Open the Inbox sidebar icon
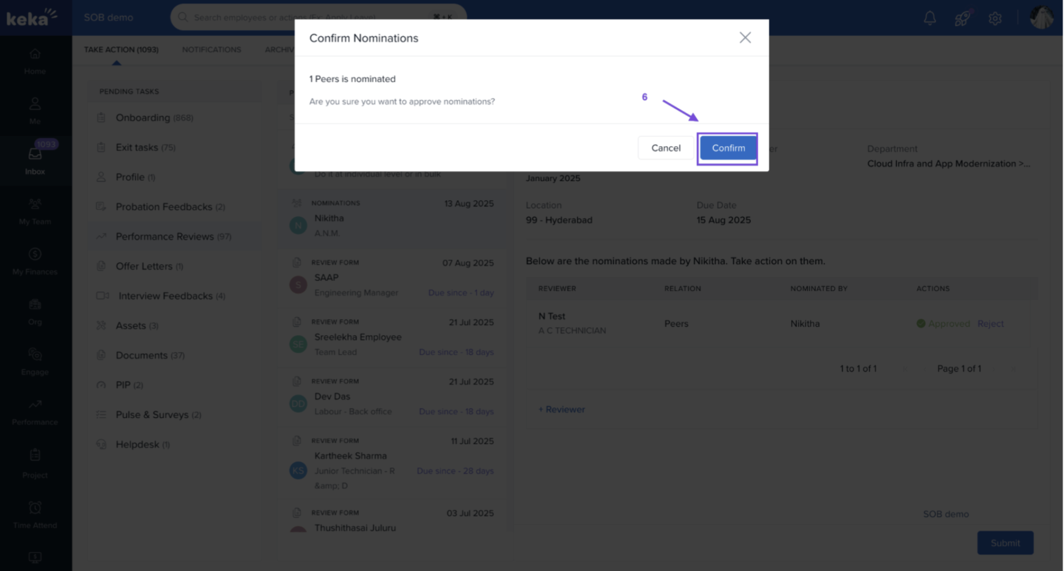Image resolution: width=1064 pixels, height=571 pixels. coord(35,160)
